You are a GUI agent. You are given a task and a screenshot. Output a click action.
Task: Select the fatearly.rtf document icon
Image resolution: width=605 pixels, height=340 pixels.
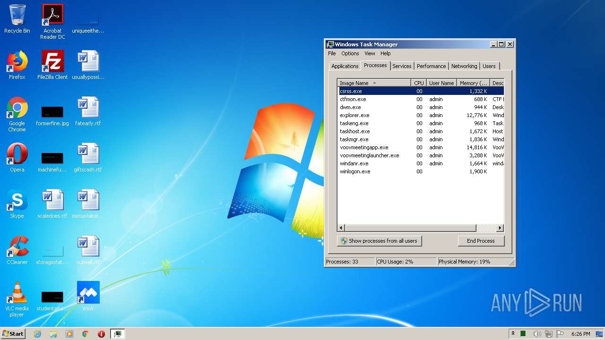[88, 111]
